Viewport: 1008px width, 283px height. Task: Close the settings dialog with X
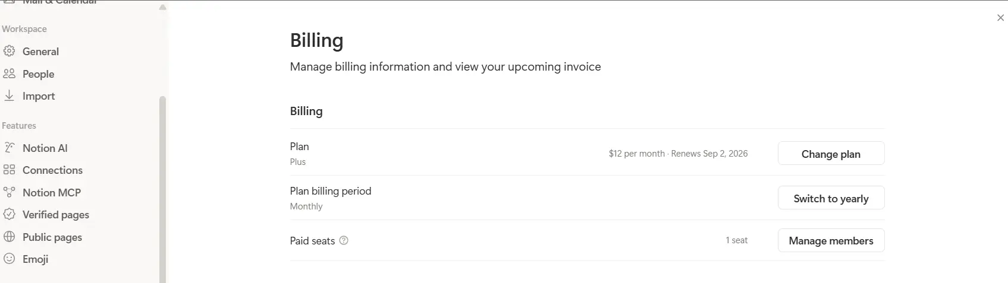[x=1000, y=18]
